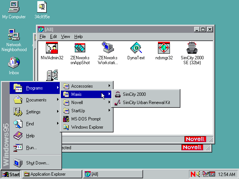
Task: Click the red diamond tray icon
Action: 212,174
